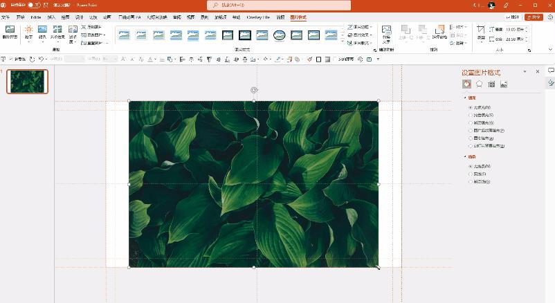The height and width of the screenshot is (303, 555).
Task: Open the Picture Layout (图片版式) dropdown
Action: tap(360, 43)
